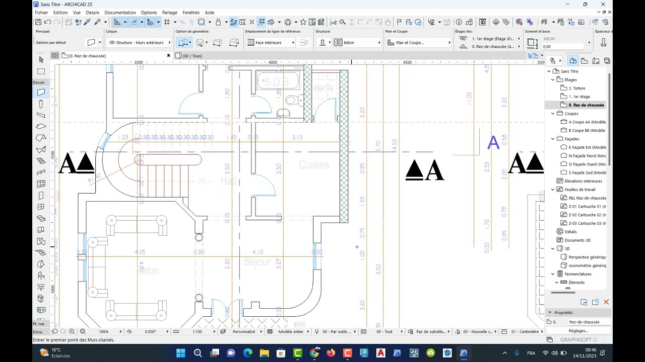The height and width of the screenshot is (362, 645).
Task: Open Microsoft Edge in taskbar
Action: pos(247,353)
